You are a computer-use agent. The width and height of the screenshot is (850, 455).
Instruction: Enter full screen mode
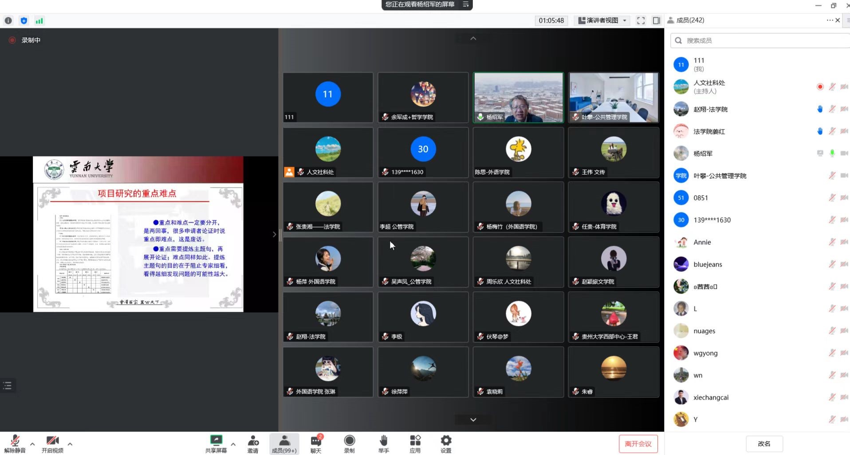pos(641,20)
